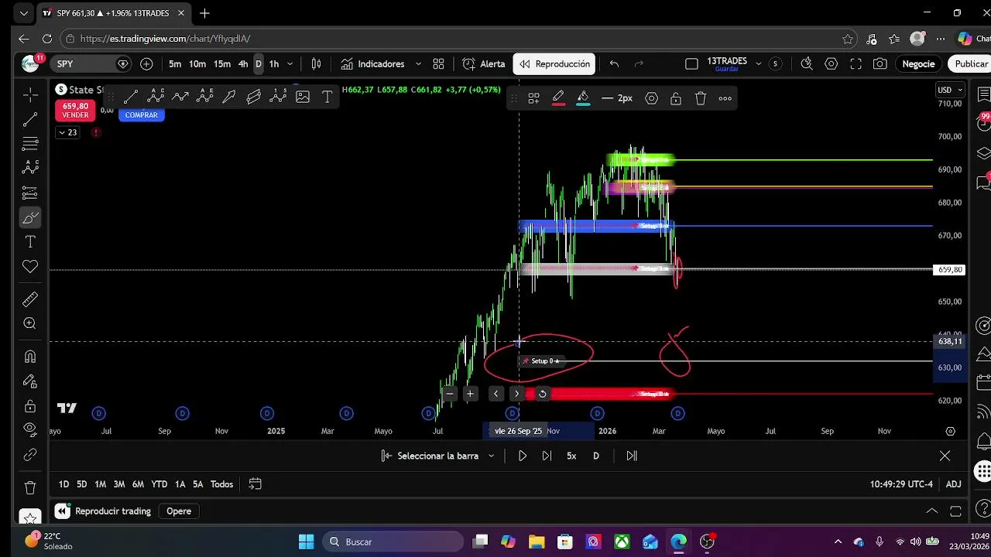This screenshot has height=557, width=991.
Task: Toggle the magnet mode
Action: (x=30, y=357)
